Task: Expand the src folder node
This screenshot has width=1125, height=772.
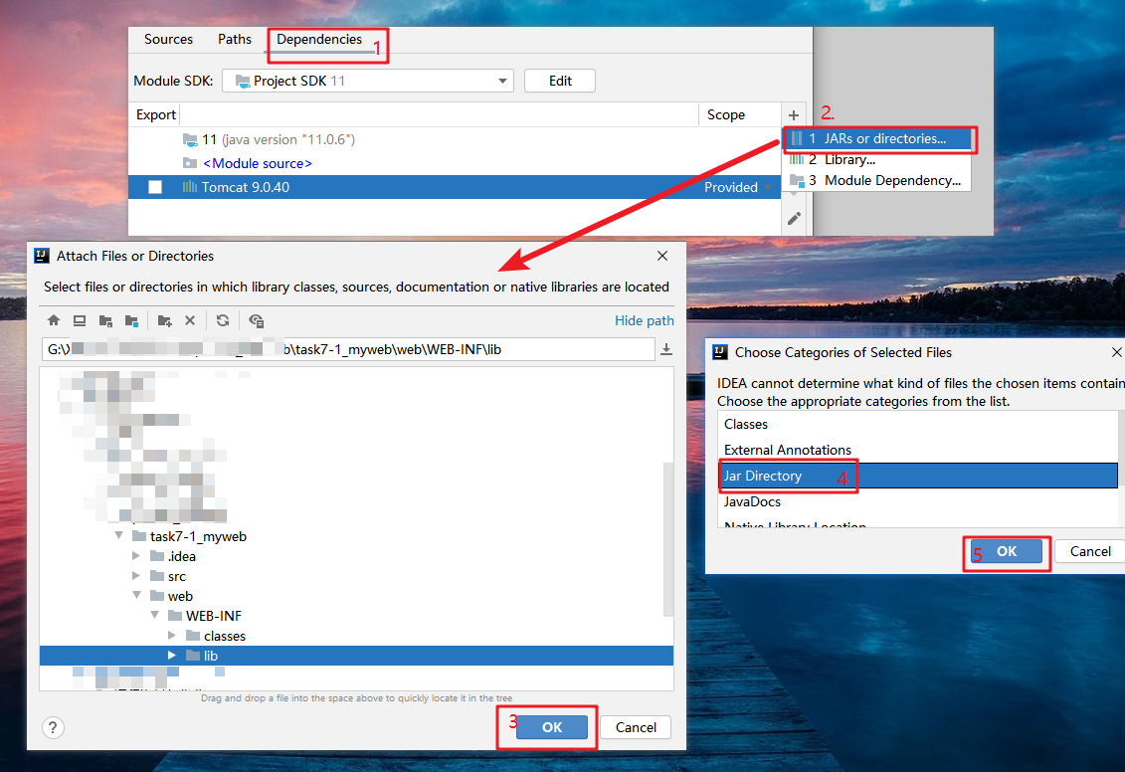Action: (136, 576)
